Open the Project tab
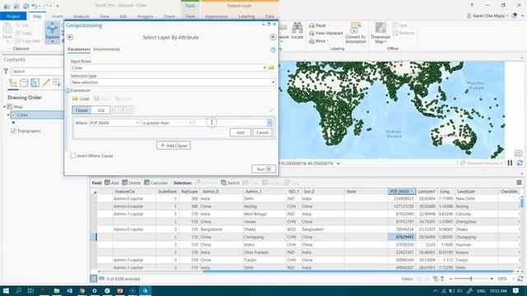This screenshot has height=296, width=527. (13, 16)
